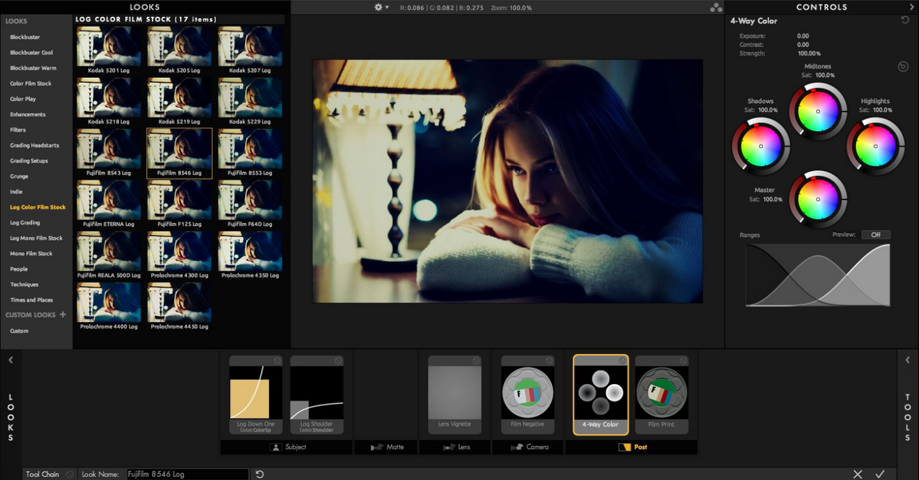Open the Mono Film Stock category
This screenshot has width=919, height=480.
(x=31, y=253)
